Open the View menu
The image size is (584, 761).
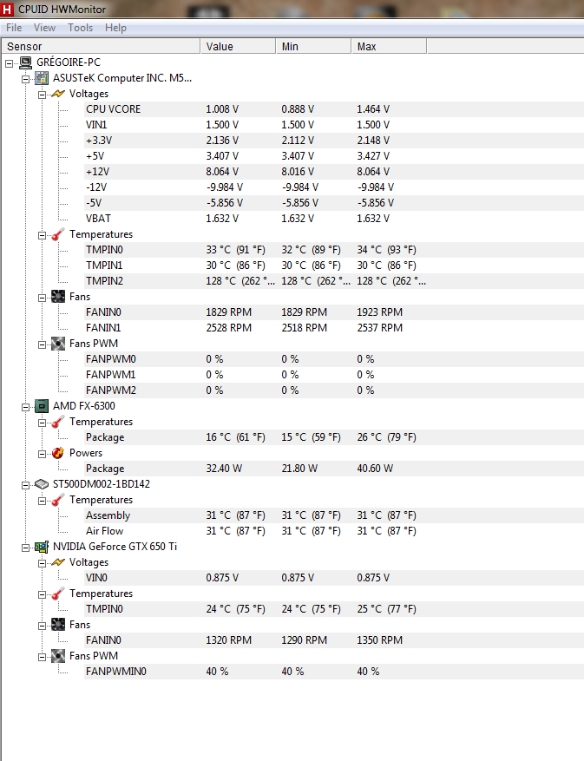point(44,28)
